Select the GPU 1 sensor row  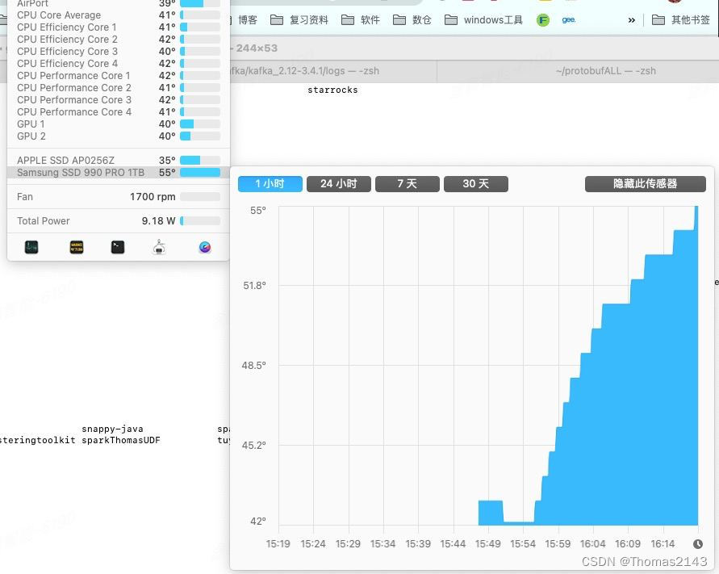(x=119, y=124)
